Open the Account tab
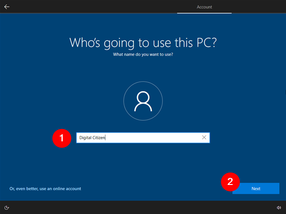This screenshot has width=286, height=214. coord(204,7)
